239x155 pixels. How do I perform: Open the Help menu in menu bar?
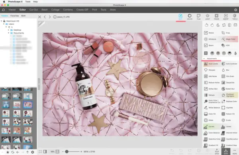coord(35,2)
